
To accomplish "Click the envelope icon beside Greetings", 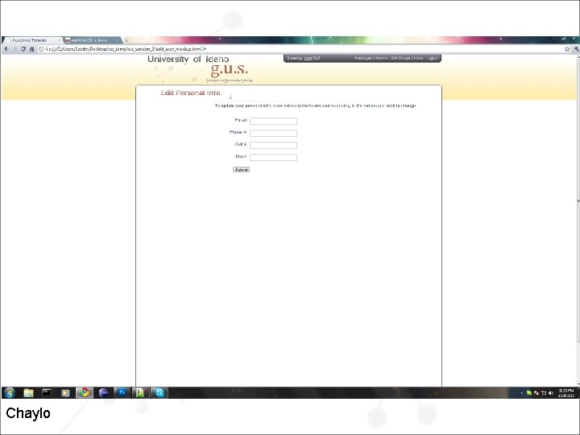I will point(317,58).
